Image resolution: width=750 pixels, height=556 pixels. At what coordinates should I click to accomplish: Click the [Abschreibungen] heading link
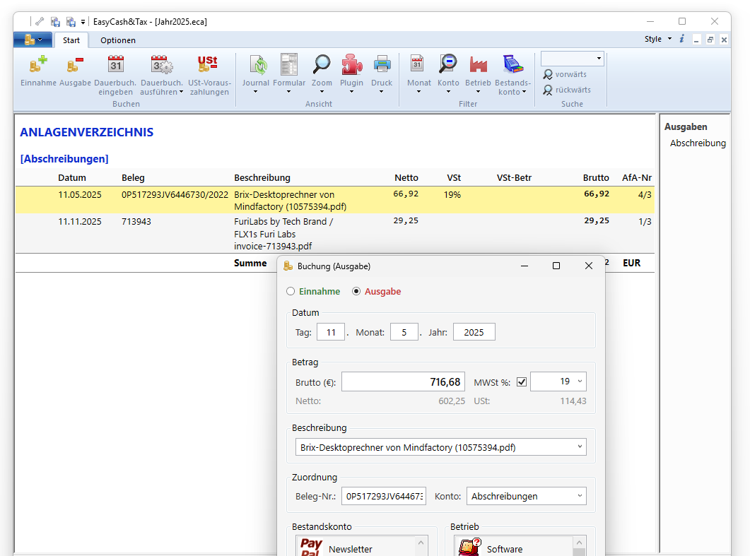[64, 159]
